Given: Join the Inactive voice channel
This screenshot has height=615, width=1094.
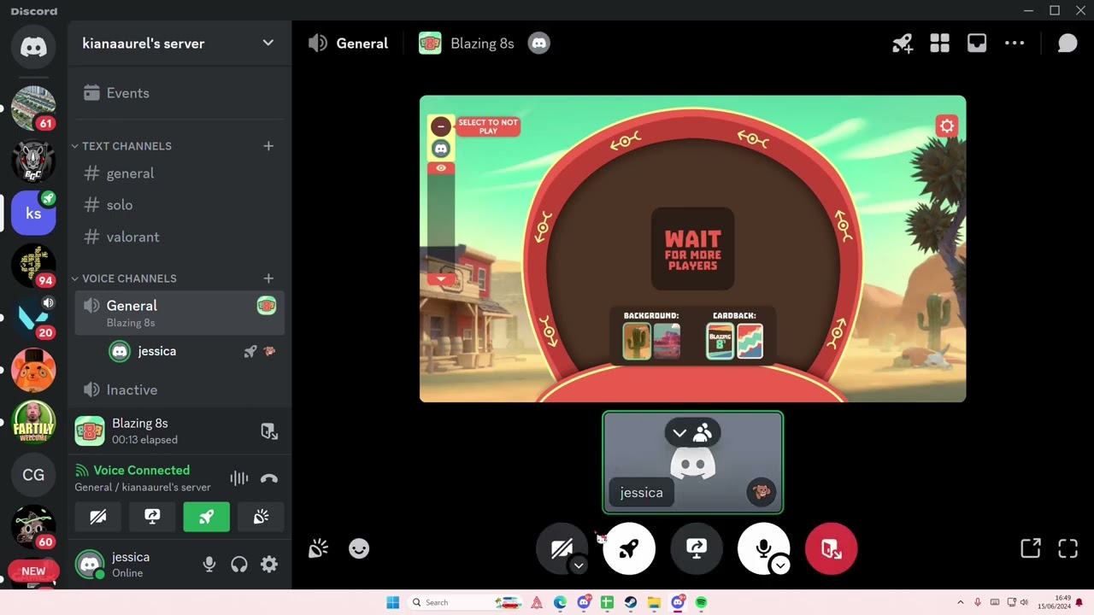Looking at the screenshot, I should point(179,389).
